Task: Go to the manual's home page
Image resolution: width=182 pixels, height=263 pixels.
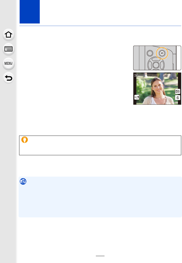Action: (8, 35)
